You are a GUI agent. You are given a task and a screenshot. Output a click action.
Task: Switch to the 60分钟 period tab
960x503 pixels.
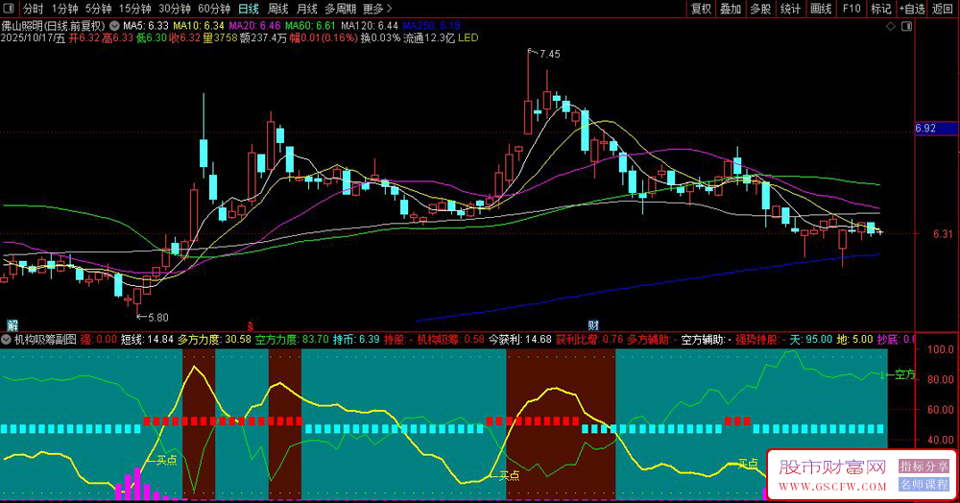tap(213, 9)
